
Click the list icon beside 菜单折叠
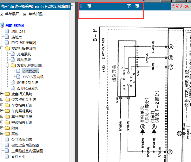(25, 14)
